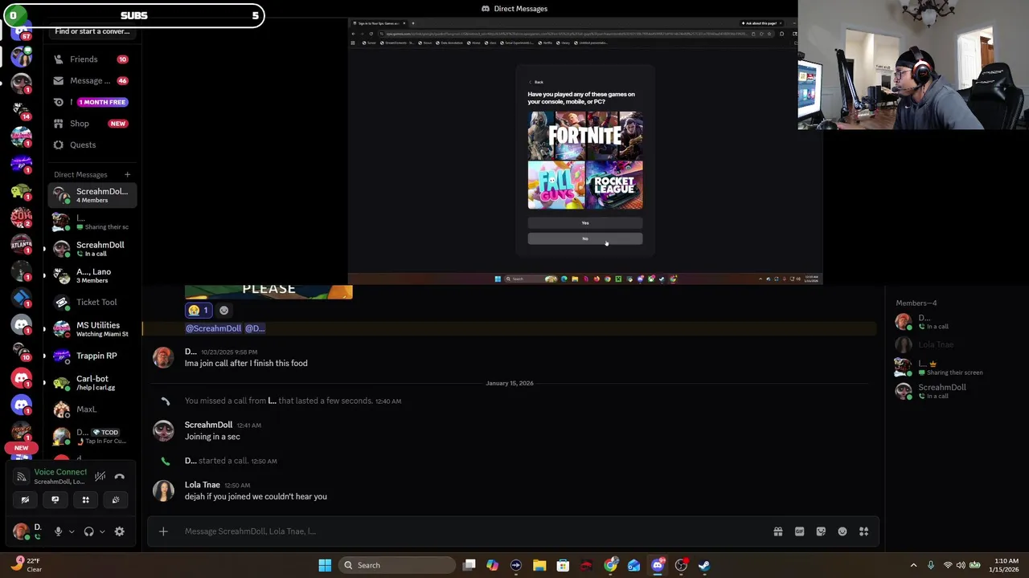Add reaction next to crying emoji
This screenshot has height=578, width=1029.
click(x=223, y=310)
